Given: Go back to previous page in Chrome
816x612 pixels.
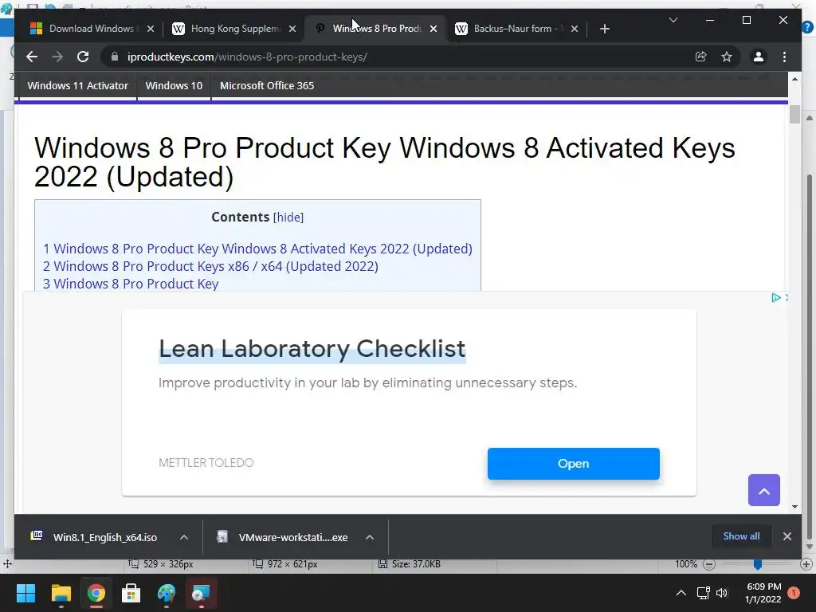Looking at the screenshot, I should point(32,57).
